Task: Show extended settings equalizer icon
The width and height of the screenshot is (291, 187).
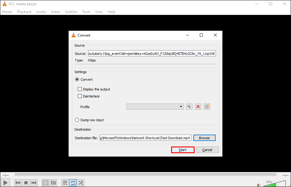Action: (x=53, y=183)
